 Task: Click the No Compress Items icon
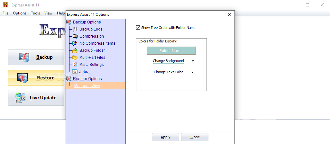[x=75, y=43]
